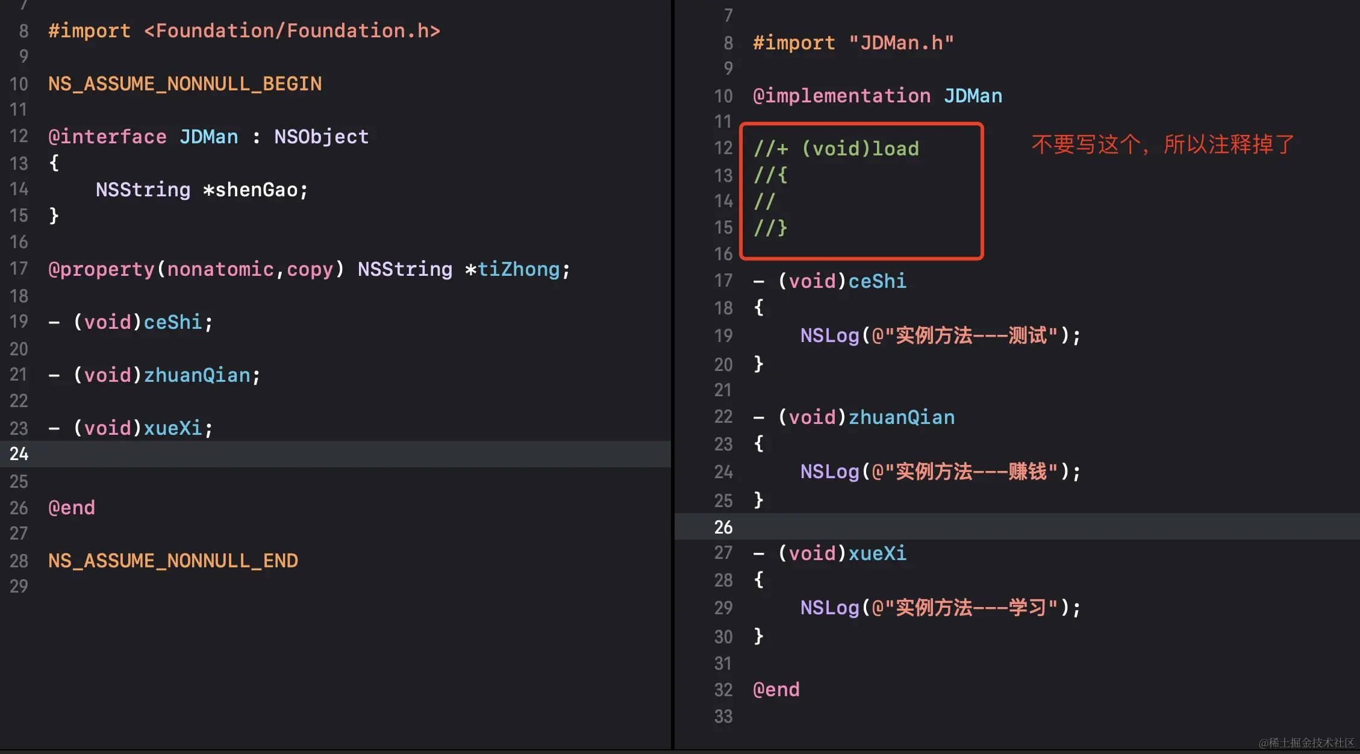Click line number 17 in left gutter

click(x=19, y=269)
